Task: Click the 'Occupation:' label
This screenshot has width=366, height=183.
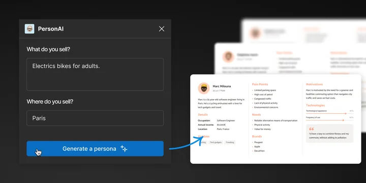Action: click(204, 120)
